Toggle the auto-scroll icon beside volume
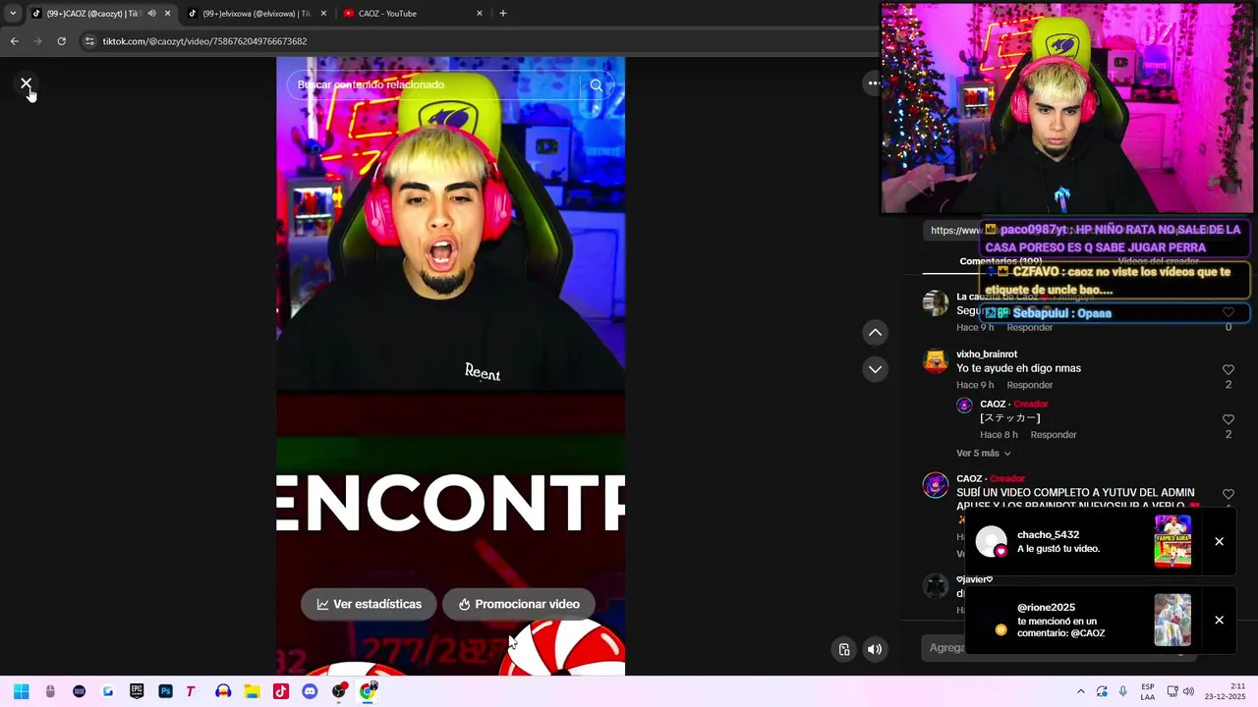The height and width of the screenshot is (707, 1258). click(x=844, y=649)
